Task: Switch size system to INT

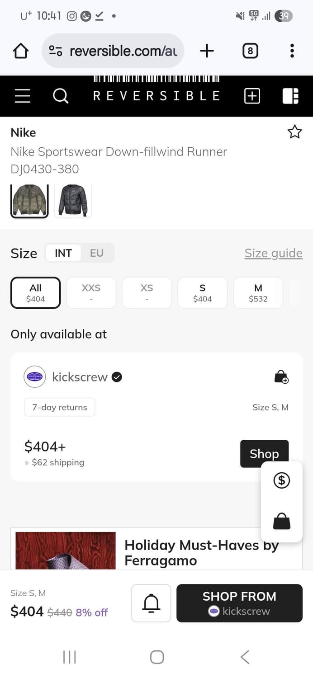Action: [63, 253]
